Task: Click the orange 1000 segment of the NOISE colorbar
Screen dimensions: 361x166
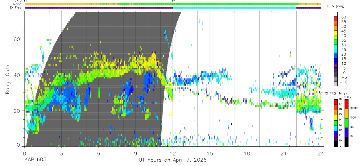Action: point(346,114)
